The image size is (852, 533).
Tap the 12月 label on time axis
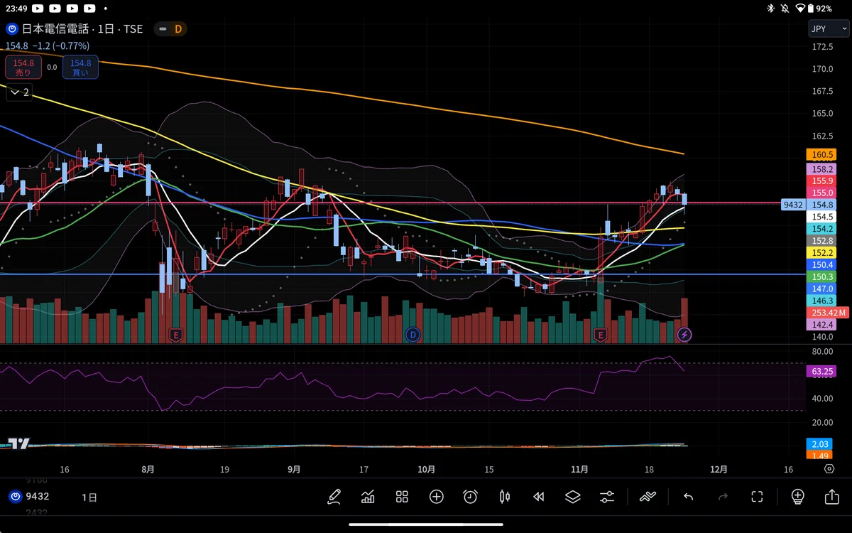(719, 470)
